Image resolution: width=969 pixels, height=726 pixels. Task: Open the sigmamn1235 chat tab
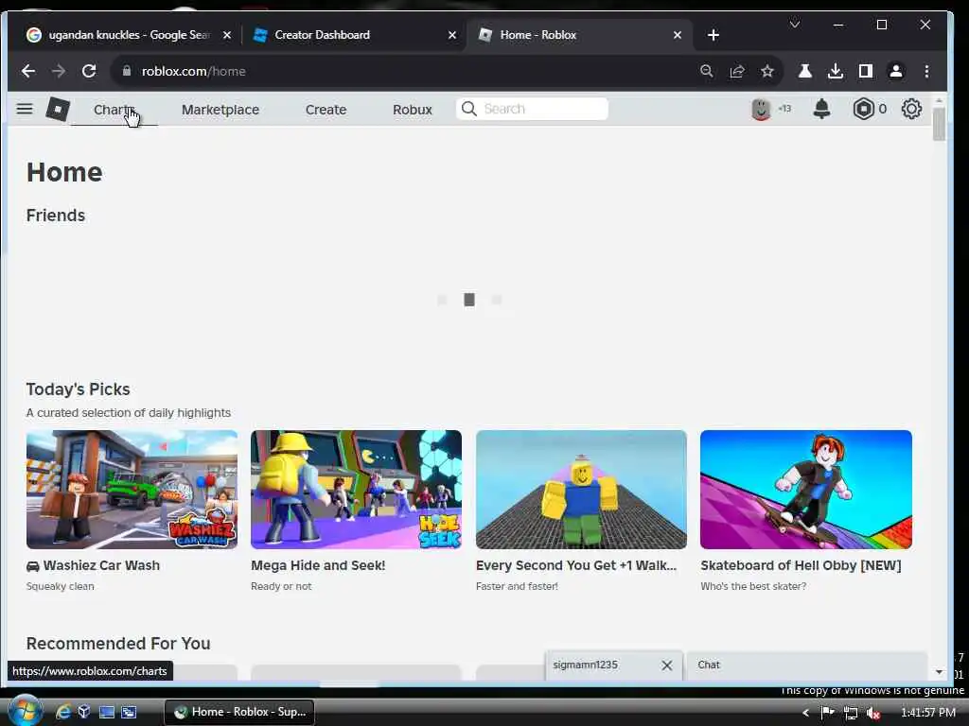tap(585, 665)
